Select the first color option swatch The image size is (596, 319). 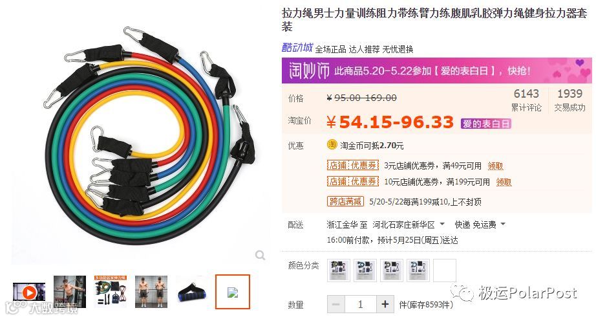(338, 270)
